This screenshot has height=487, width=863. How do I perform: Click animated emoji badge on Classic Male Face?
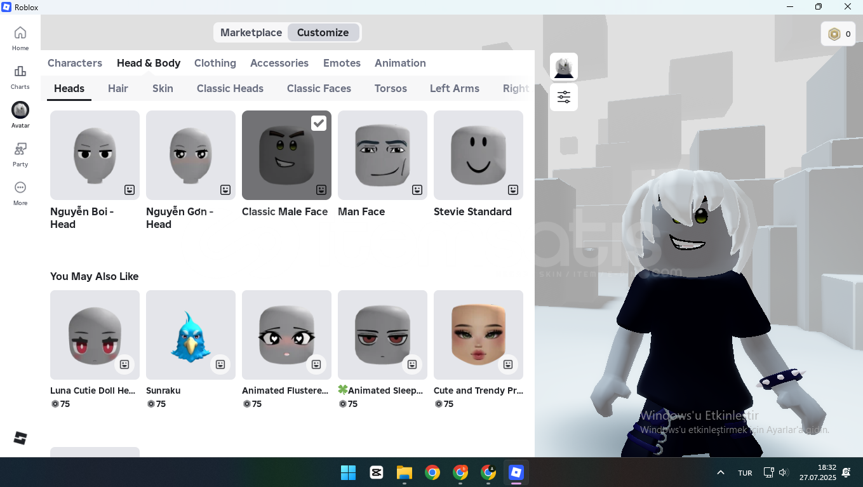click(x=321, y=190)
